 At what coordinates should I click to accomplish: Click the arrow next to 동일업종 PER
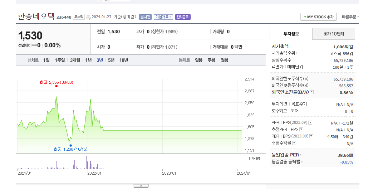click(x=301, y=155)
